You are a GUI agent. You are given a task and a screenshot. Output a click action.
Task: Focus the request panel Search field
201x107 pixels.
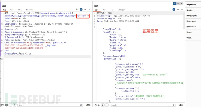coord(50,105)
